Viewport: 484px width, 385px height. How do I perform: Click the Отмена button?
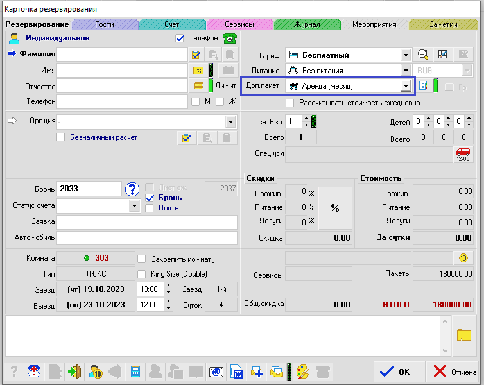tap(454, 372)
